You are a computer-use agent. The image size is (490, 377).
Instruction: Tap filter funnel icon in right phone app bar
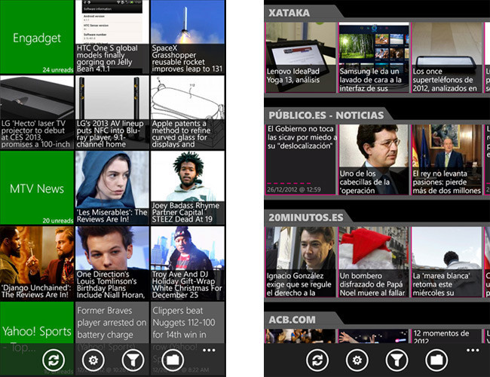pos(397,360)
